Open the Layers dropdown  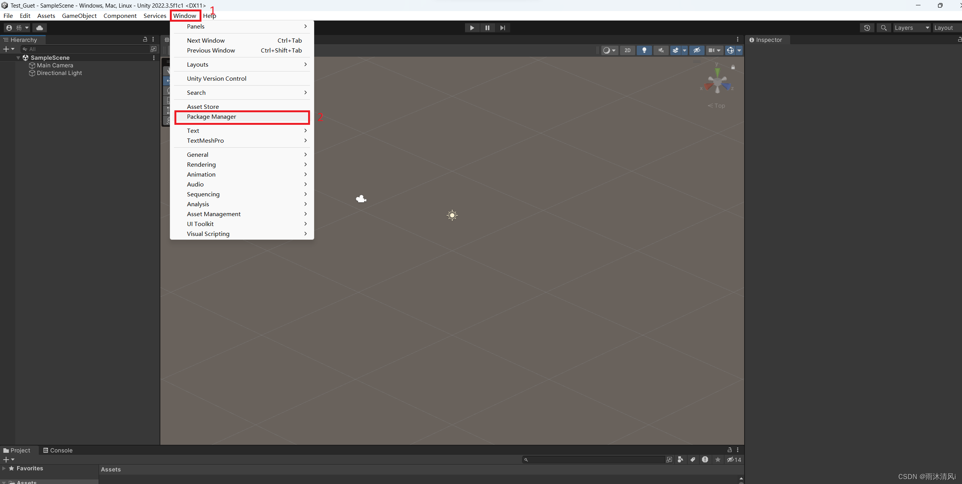pos(911,28)
